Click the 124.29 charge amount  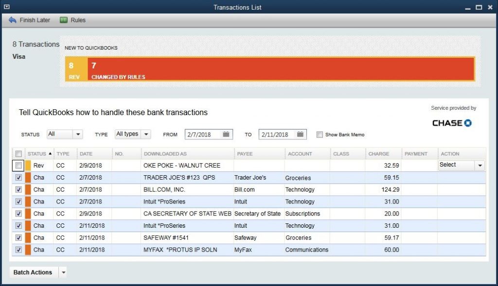(391, 189)
